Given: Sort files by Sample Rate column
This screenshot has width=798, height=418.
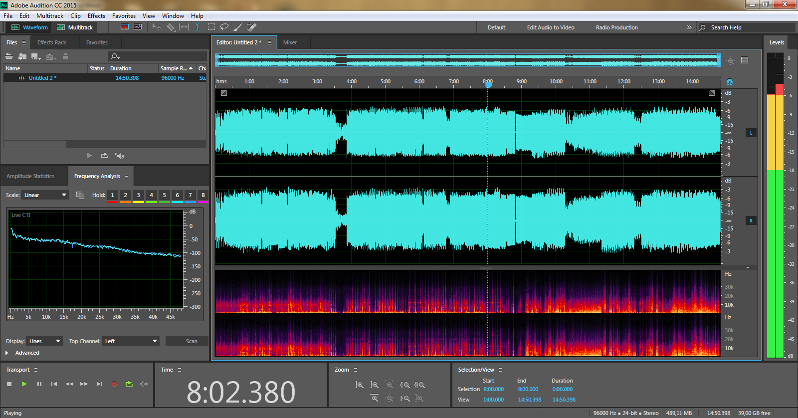Looking at the screenshot, I should tap(177, 68).
